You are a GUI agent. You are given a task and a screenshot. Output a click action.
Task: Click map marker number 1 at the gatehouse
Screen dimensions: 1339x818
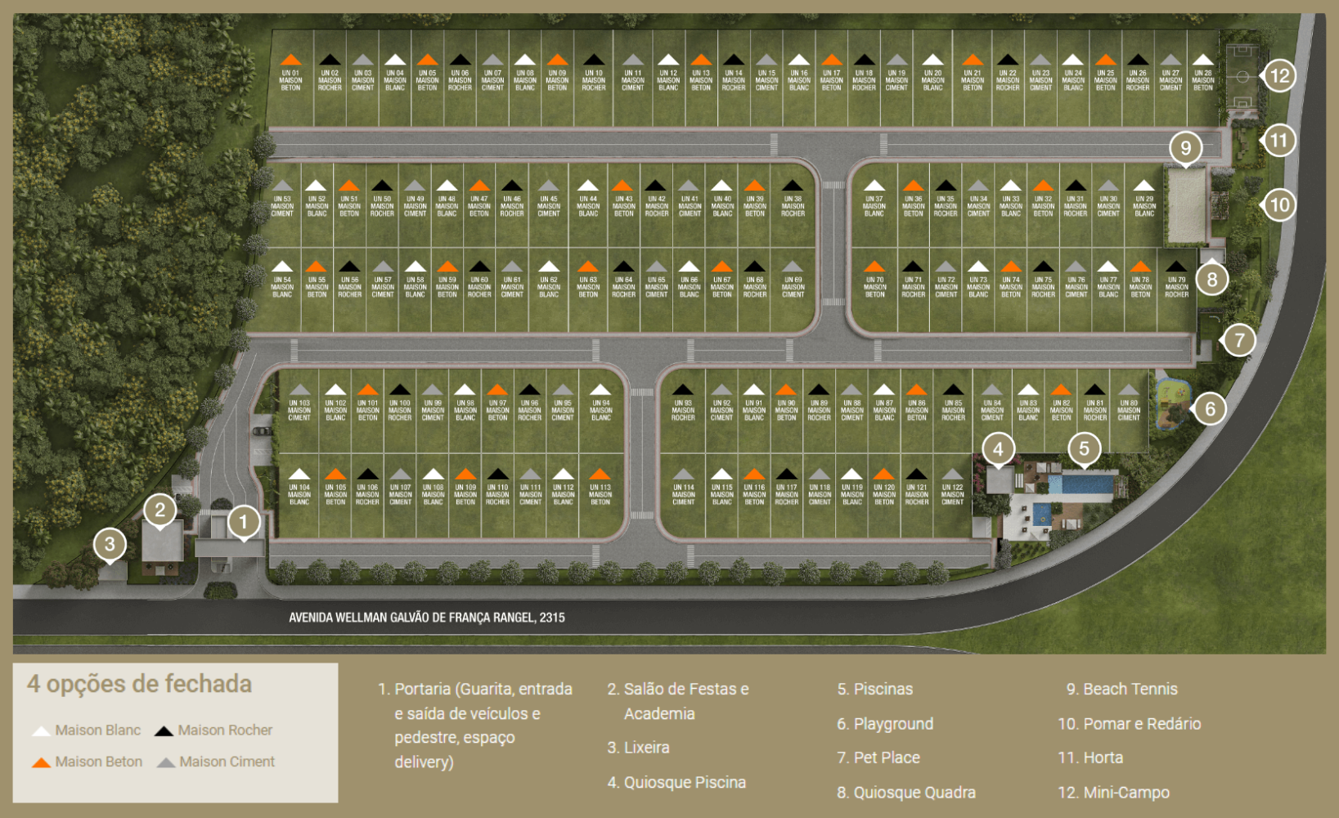point(243,522)
